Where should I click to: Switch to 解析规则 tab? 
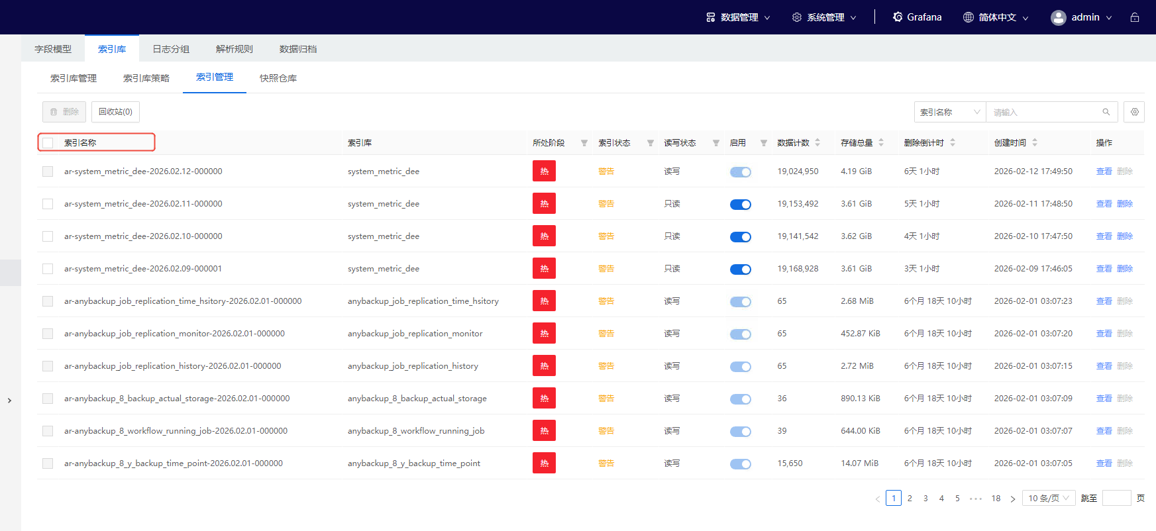(235, 49)
